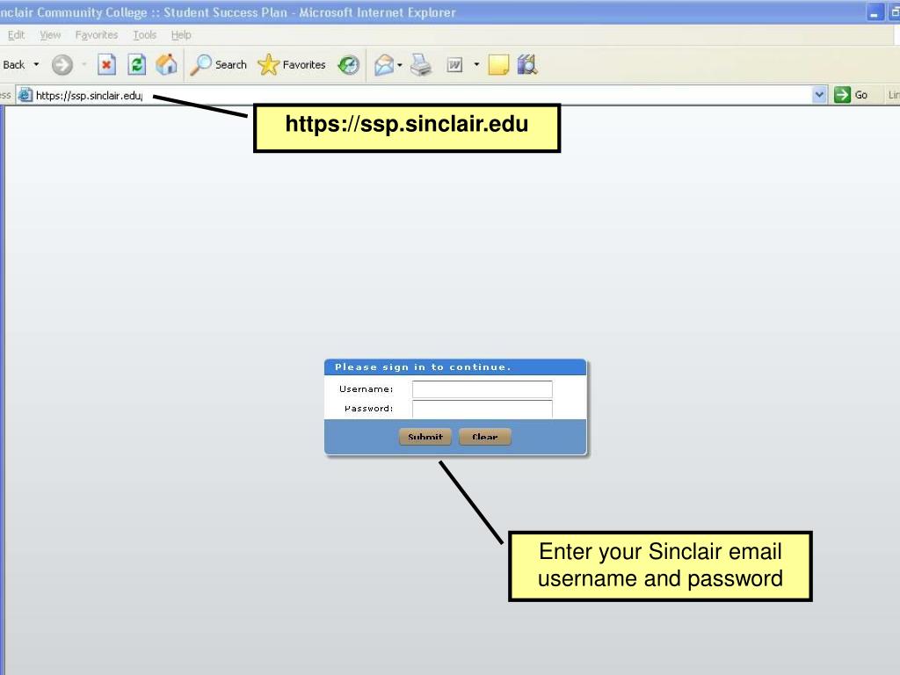Image resolution: width=900 pixels, height=675 pixels.
Task: Click the Mail envelope icon
Action: tap(384, 65)
